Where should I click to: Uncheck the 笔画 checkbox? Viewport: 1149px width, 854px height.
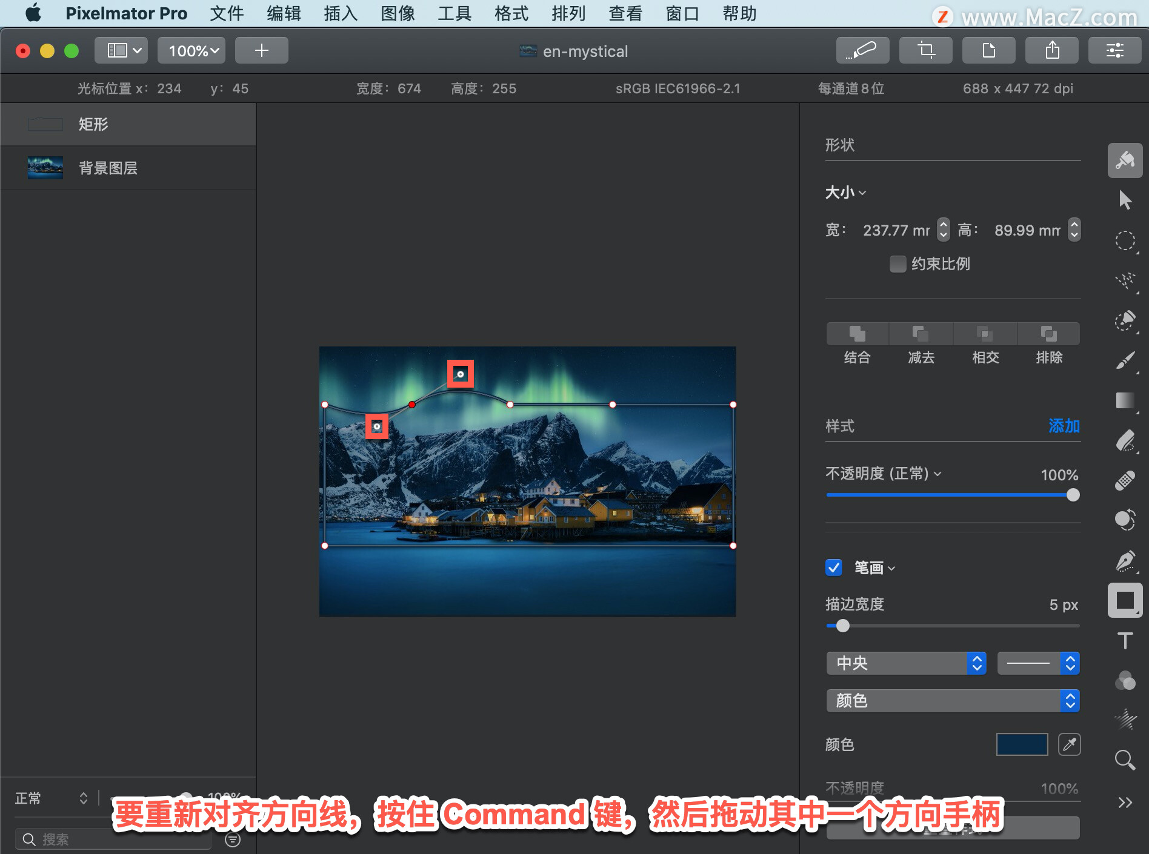[833, 568]
